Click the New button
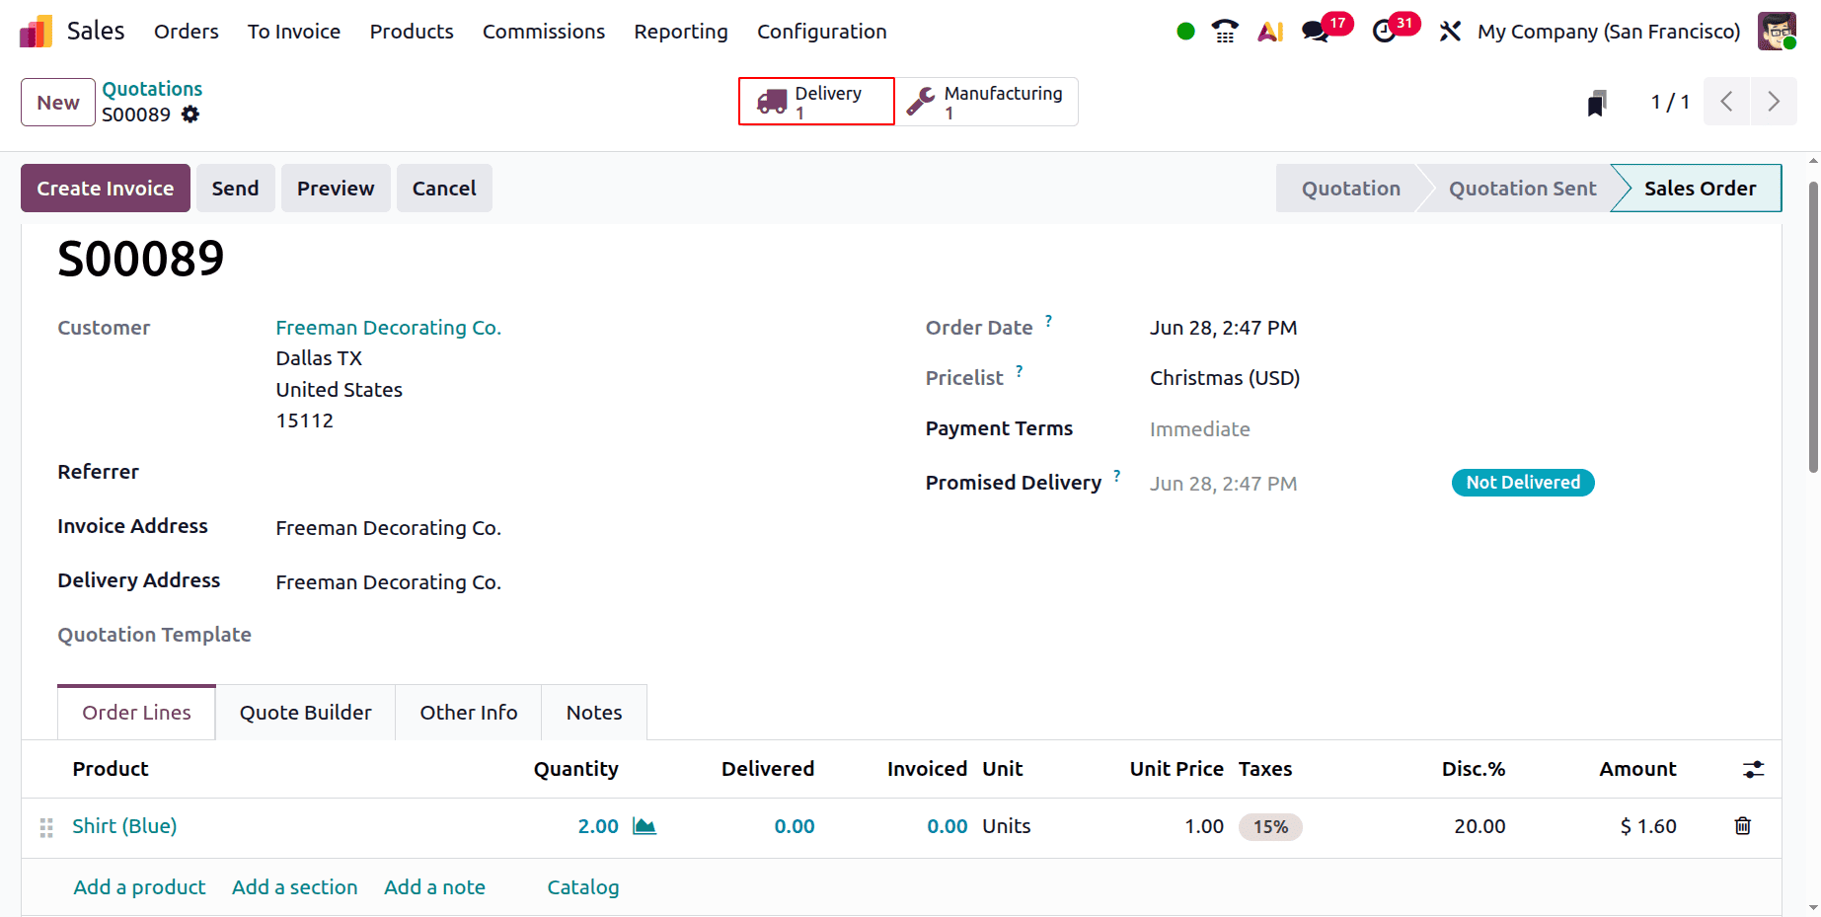This screenshot has width=1821, height=917. (58, 103)
